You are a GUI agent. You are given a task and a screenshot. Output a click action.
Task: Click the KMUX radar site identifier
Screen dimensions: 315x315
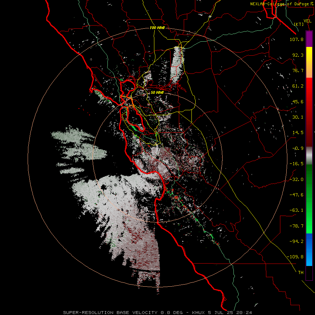point(198,313)
